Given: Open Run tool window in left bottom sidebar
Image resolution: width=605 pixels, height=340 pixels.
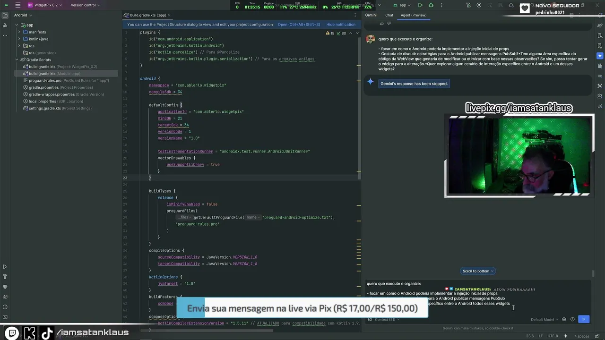Looking at the screenshot, I should coord(5,267).
